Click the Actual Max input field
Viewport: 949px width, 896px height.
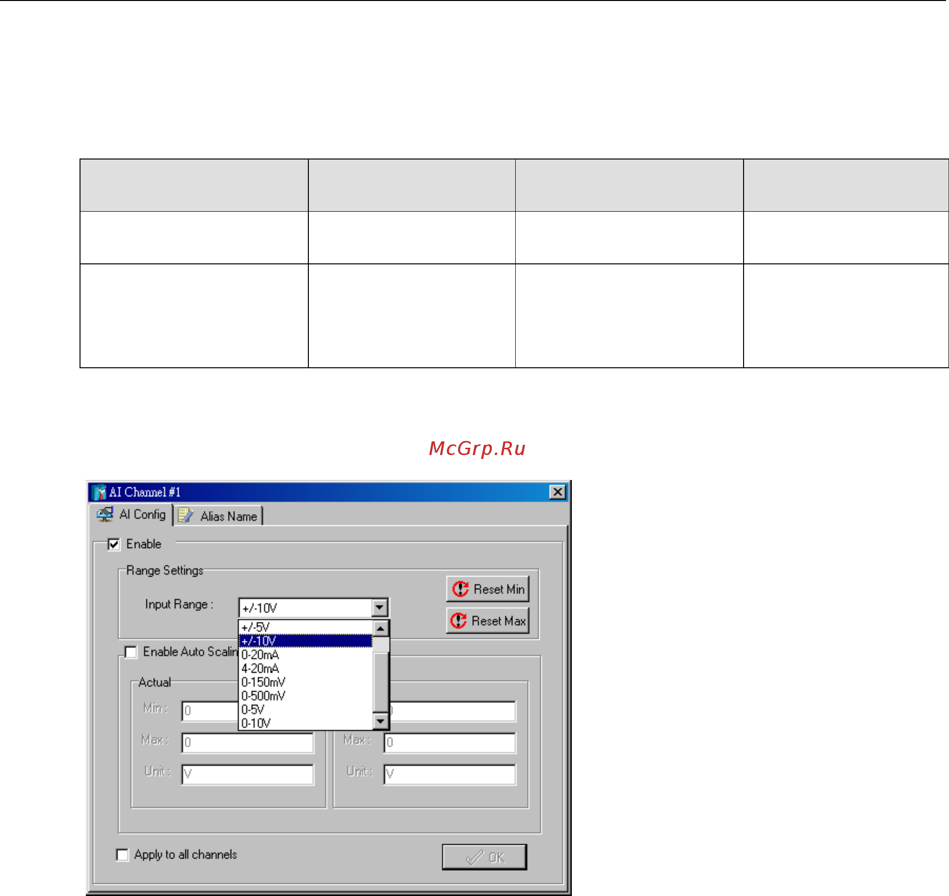pos(247,743)
